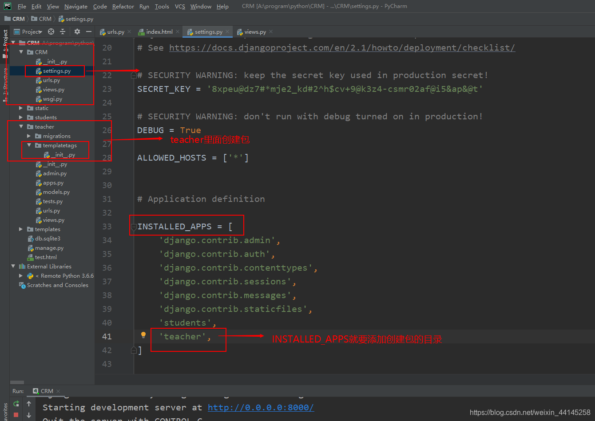This screenshot has width=595, height=421.
Task: Place the cursor on the SECRET_KEY line
Action: tap(310, 89)
